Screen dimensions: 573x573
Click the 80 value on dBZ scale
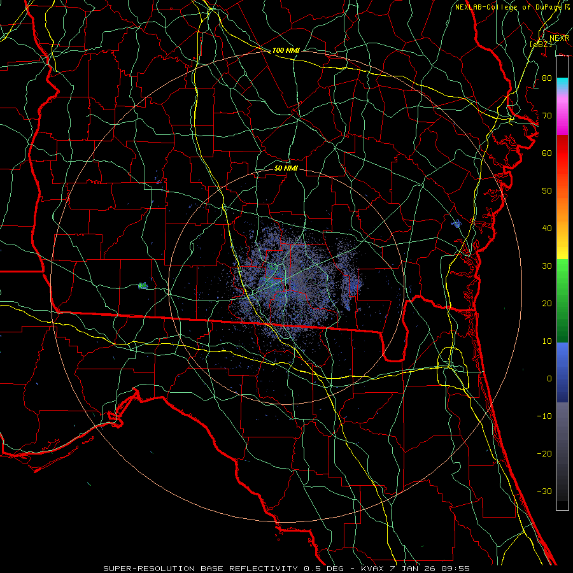tap(547, 78)
